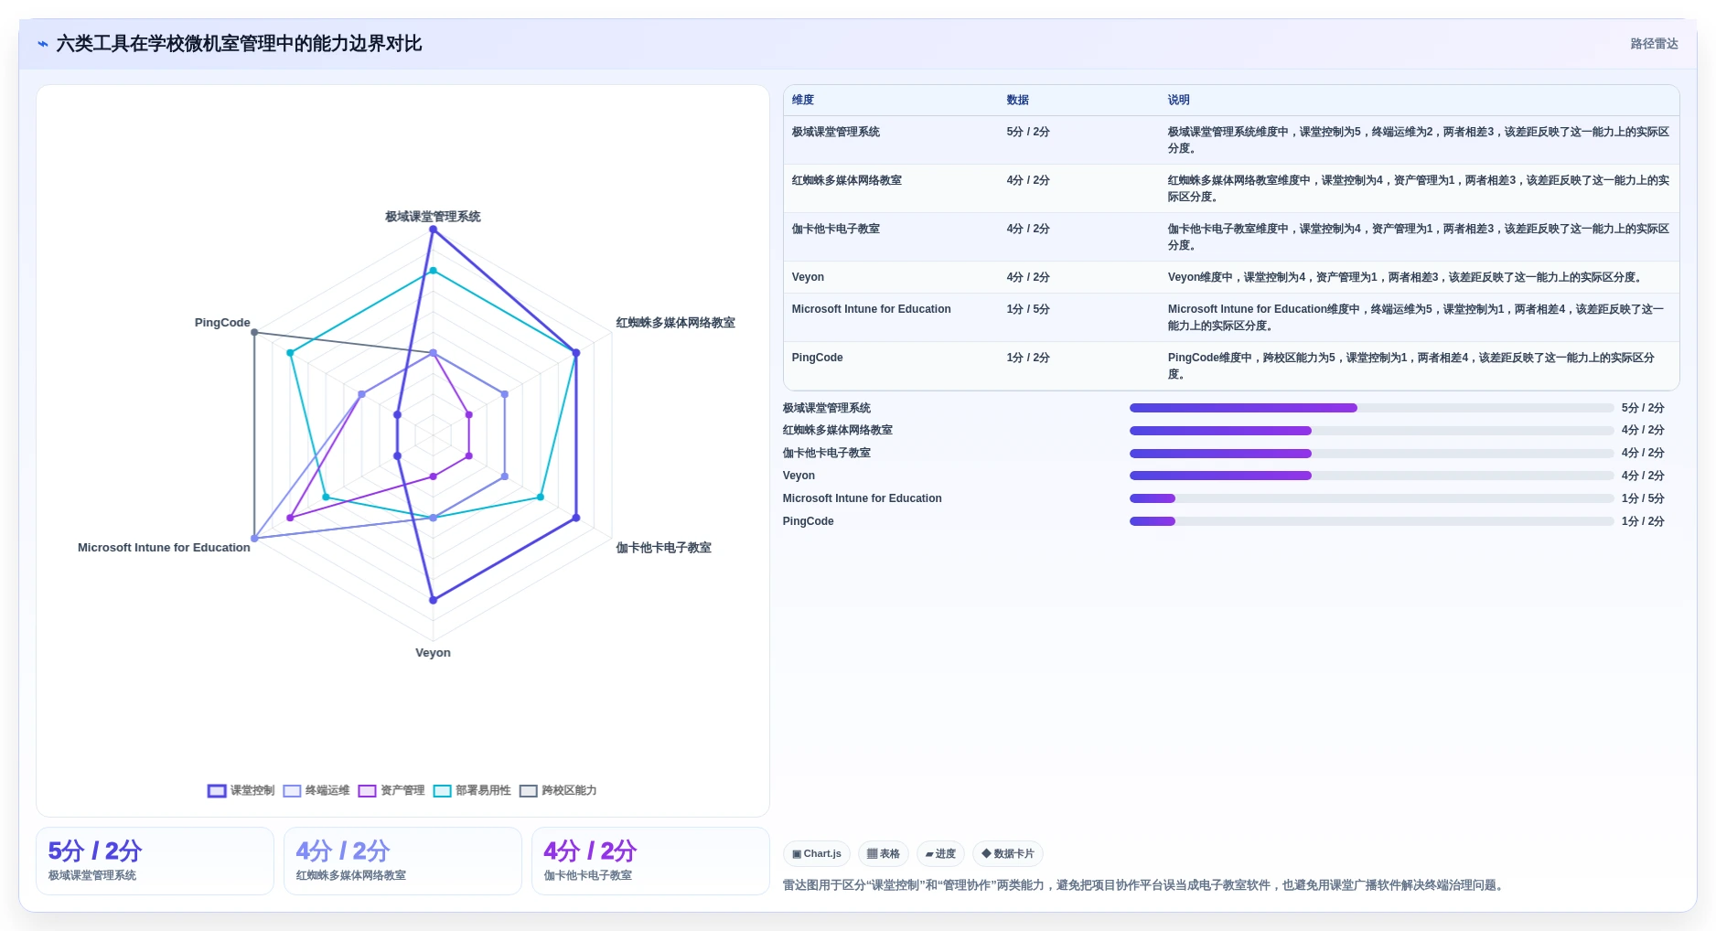Open the 红蜘蛛多媒体网络教室 4分 / 2分 stat card
The height and width of the screenshot is (931, 1716).
(x=402, y=861)
